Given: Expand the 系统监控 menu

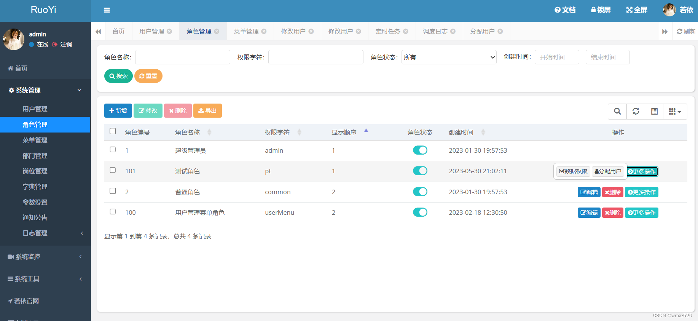Looking at the screenshot, I should pos(45,257).
